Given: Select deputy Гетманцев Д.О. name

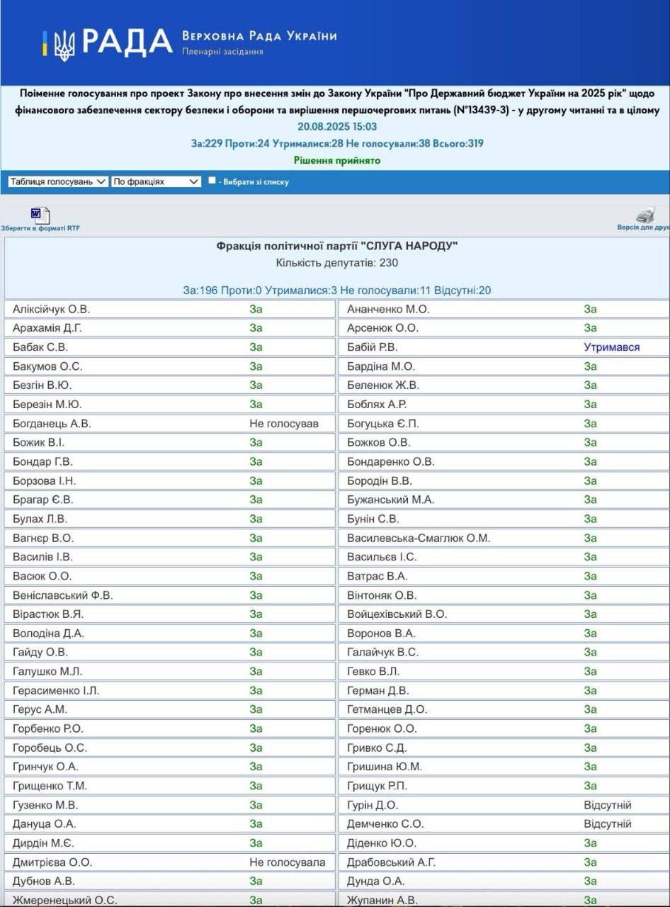Looking at the screenshot, I should point(387,709).
